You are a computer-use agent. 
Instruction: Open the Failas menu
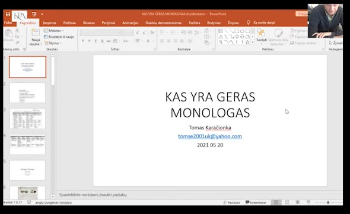point(8,23)
